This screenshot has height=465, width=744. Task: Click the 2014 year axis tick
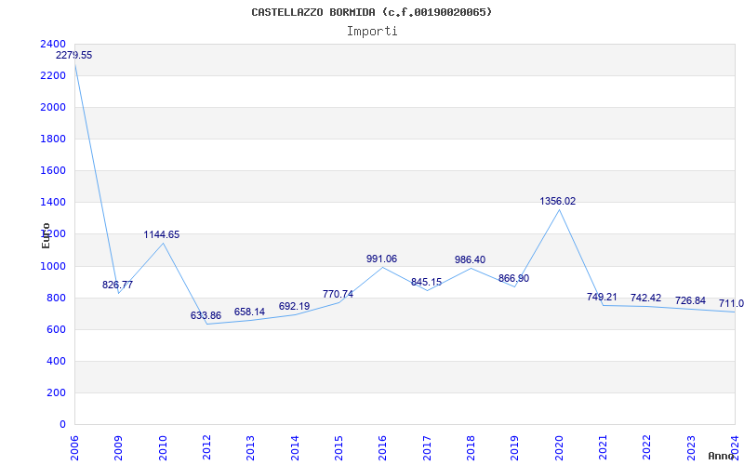(x=295, y=447)
